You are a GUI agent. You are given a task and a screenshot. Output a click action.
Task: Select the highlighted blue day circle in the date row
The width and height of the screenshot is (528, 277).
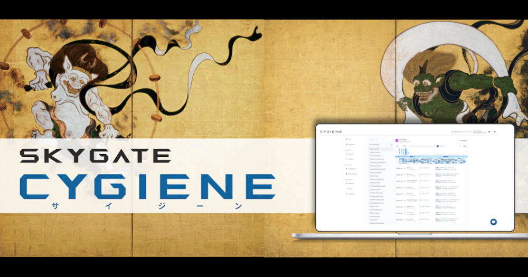[x=438, y=146]
